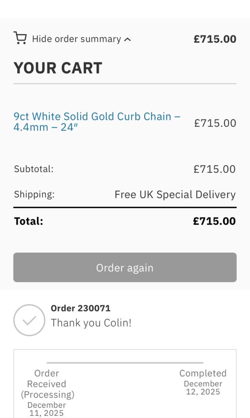Collapse summary using the upward chevron
Screen dimensions: 250x418
pos(127,40)
